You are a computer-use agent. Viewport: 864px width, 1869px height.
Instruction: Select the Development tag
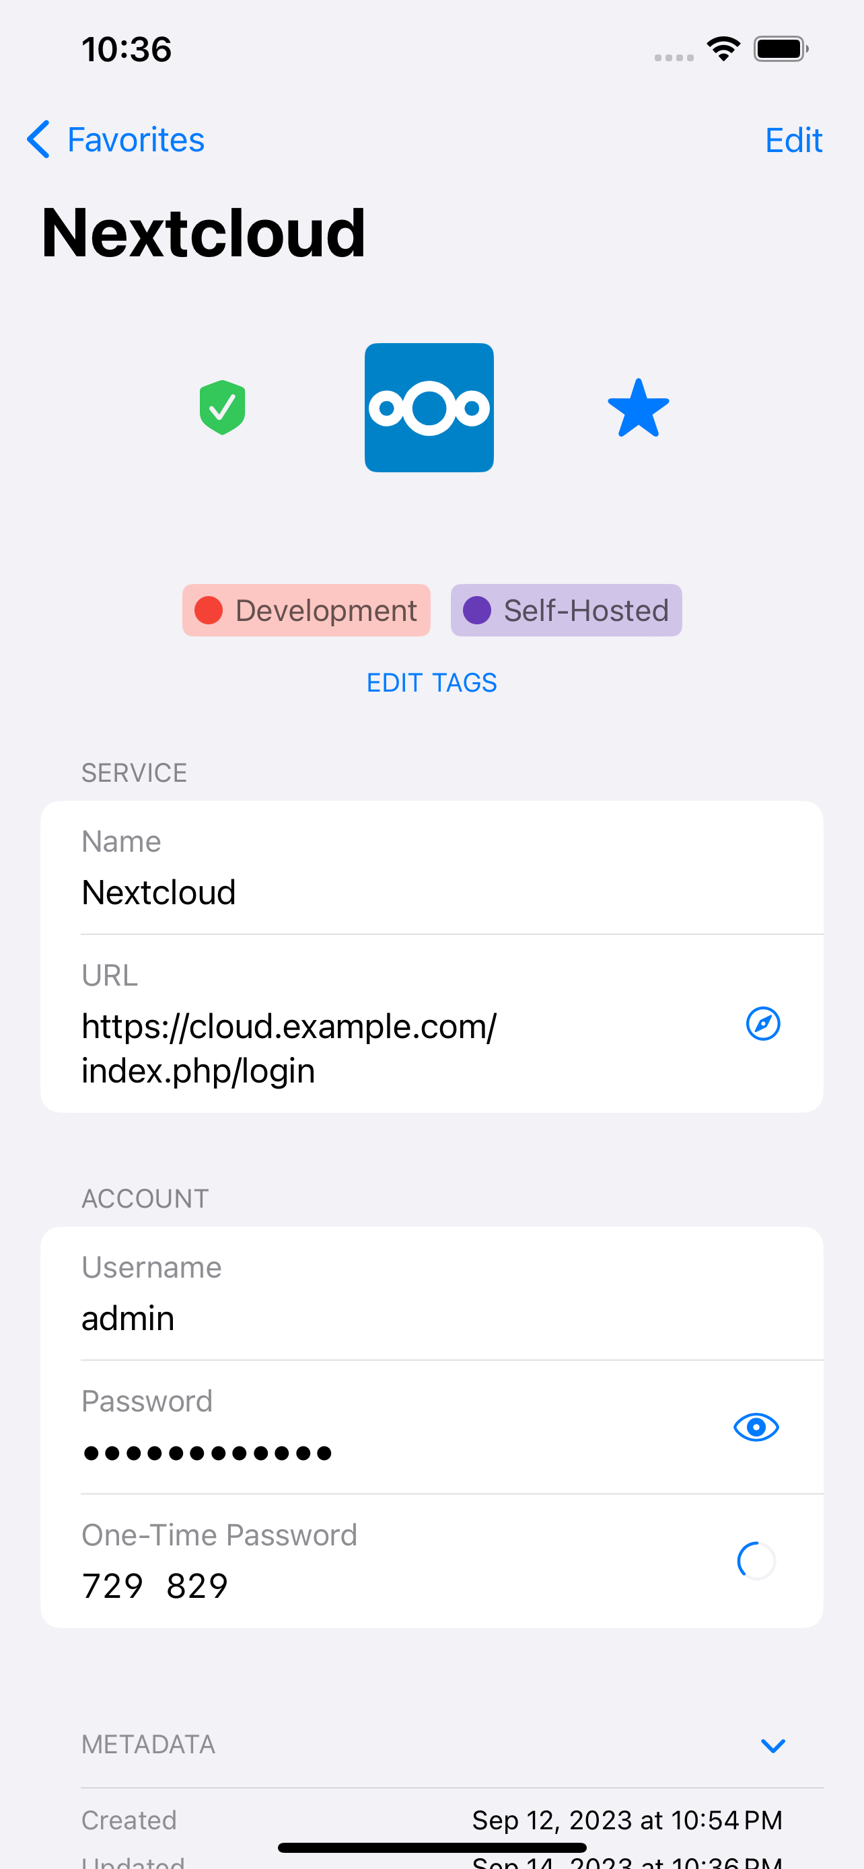[x=306, y=610]
